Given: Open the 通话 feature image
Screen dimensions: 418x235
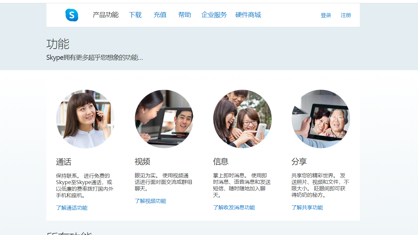Looking at the screenshot, I should [85, 119].
